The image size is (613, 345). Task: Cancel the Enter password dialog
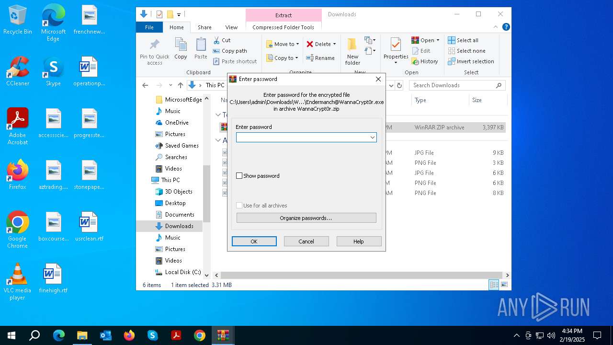click(306, 241)
